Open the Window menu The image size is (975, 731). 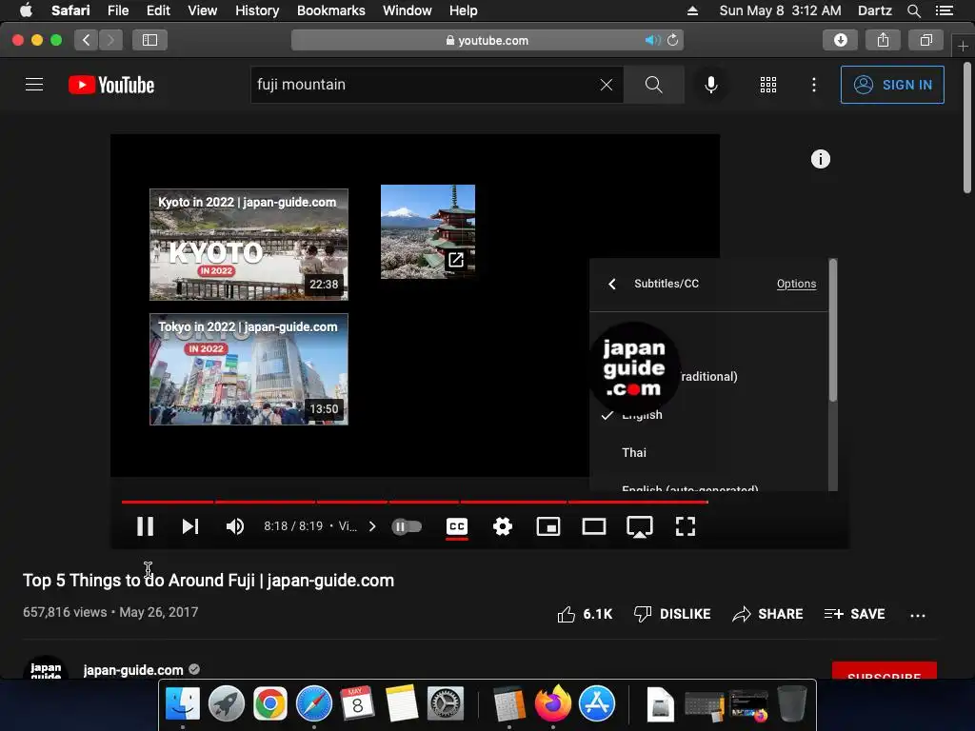coord(408,10)
